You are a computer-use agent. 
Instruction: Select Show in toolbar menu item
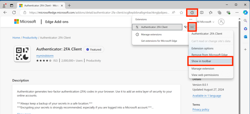click(x=211, y=61)
